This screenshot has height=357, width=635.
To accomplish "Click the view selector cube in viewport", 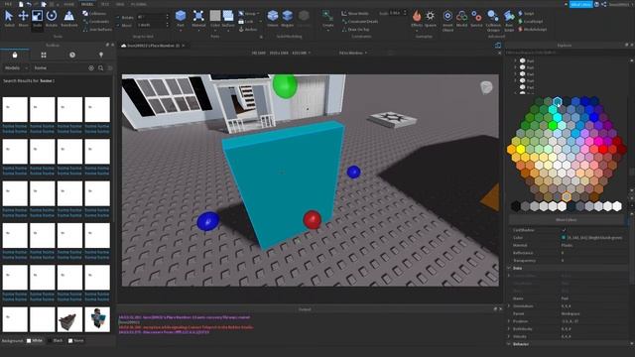I will pos(486,87).
